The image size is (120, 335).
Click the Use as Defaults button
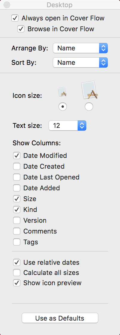pos(60,318)
